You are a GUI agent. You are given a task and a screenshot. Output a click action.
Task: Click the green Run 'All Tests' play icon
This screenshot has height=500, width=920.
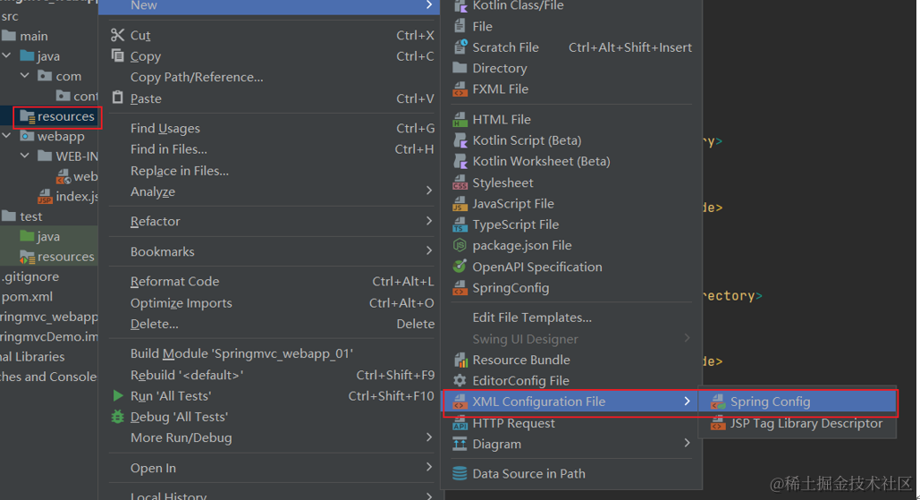tap(118, 395)
